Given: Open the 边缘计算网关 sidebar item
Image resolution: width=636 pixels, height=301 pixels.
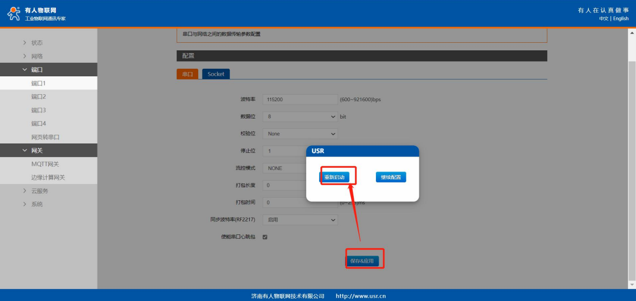Looking at the screenshot, I should [48, 178].
